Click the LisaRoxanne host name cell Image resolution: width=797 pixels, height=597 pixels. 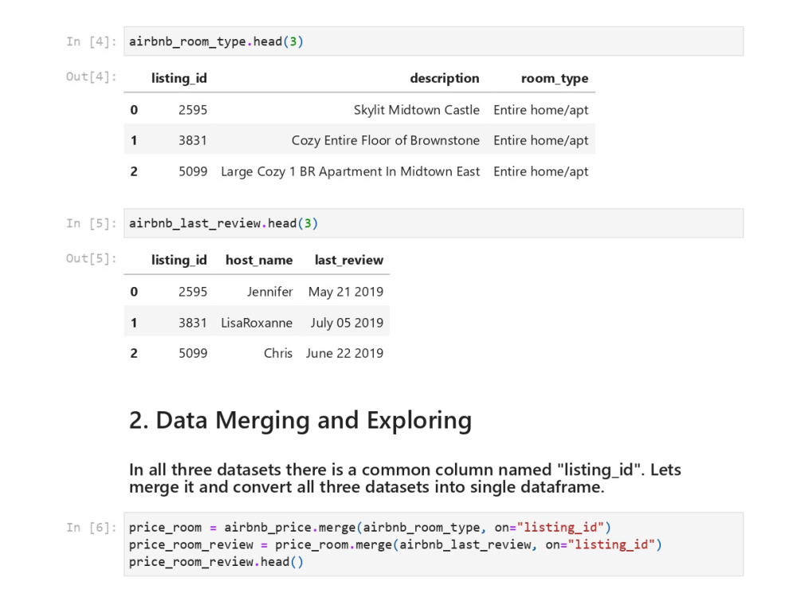257,323
